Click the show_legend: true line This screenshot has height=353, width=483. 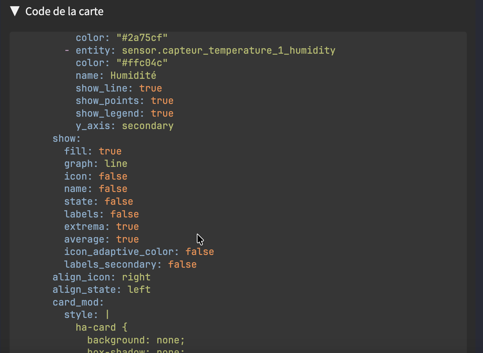(x=125, y=113)
